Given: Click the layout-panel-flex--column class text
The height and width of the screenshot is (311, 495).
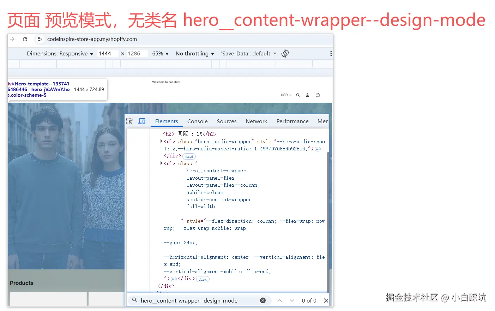Looking at the screenshot, I should click(x=222, y=185).
